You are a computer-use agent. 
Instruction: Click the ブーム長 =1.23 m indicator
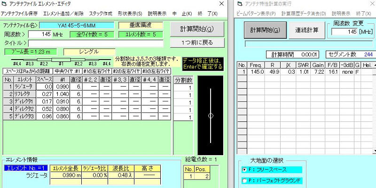point(31,52)
